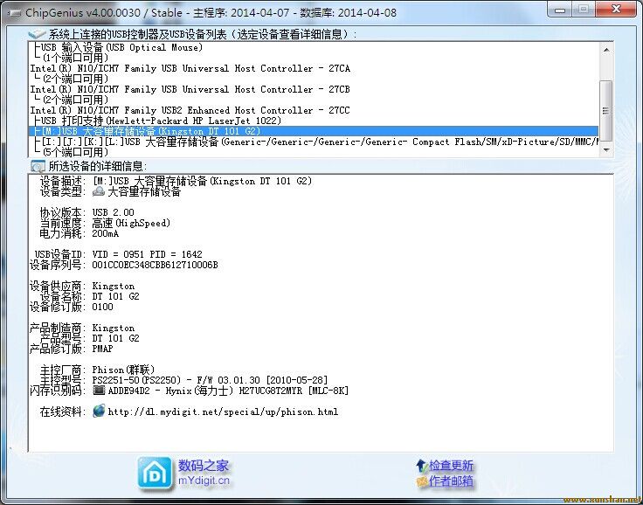Click the 作者邮箱 author email link
This screenshot has width=643, height=505.
(451, 481)
